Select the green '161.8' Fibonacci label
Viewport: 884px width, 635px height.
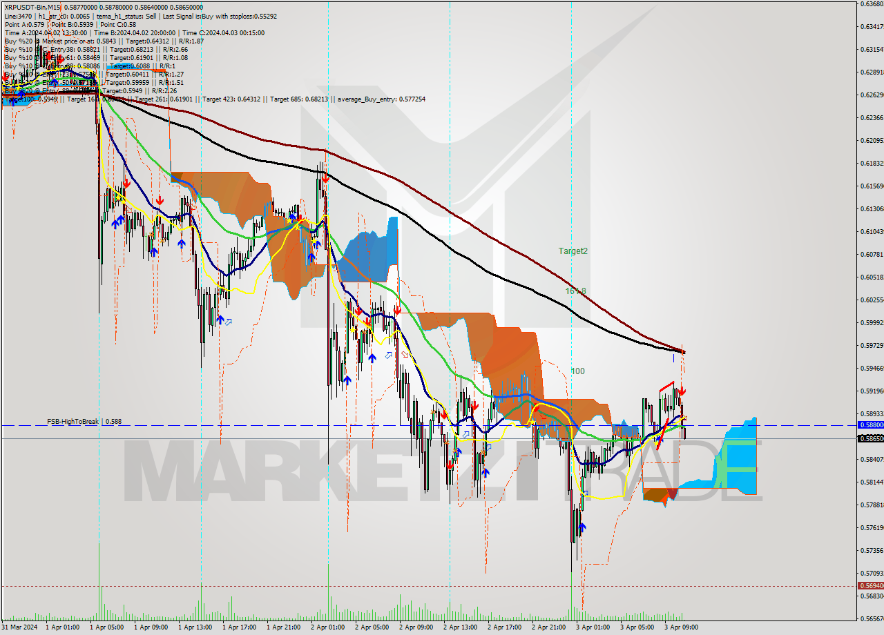[x=575, y=291]
